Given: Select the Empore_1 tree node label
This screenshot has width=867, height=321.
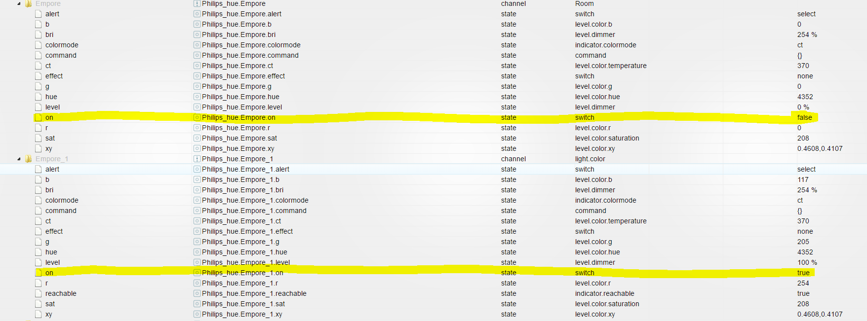Looking at the screenshot, I should click(x=52, y=159).
